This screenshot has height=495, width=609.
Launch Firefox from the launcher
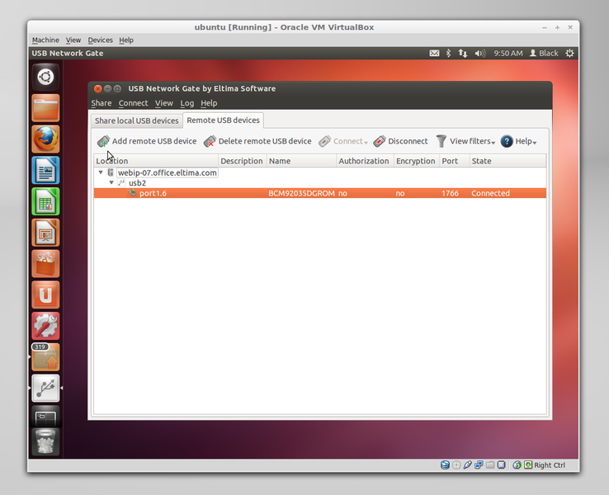46,139
